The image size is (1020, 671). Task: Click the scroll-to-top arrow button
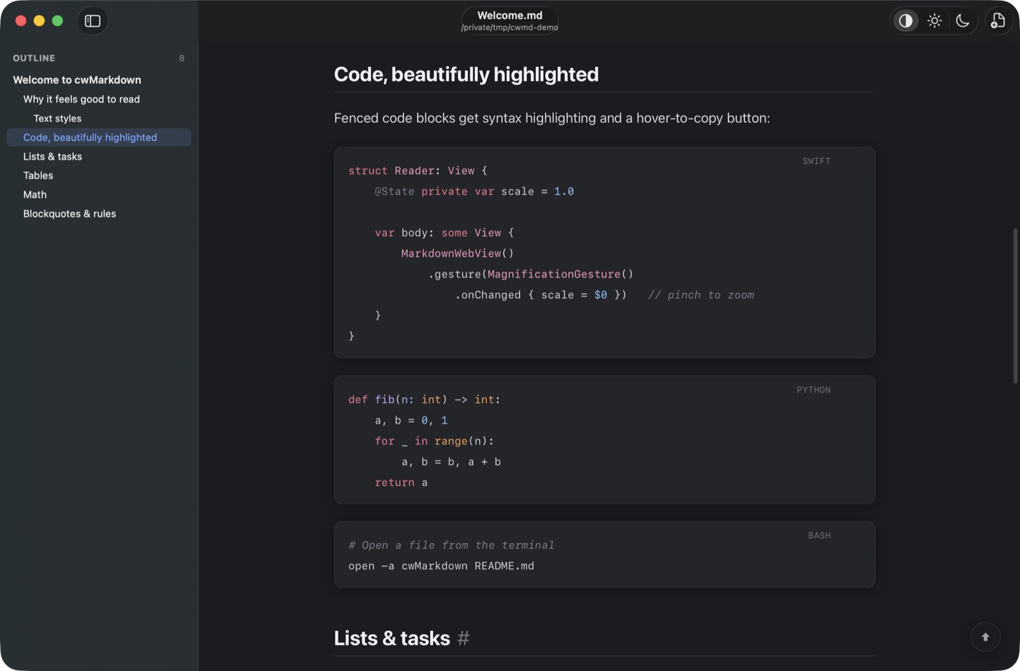click(x=985, y=637)
